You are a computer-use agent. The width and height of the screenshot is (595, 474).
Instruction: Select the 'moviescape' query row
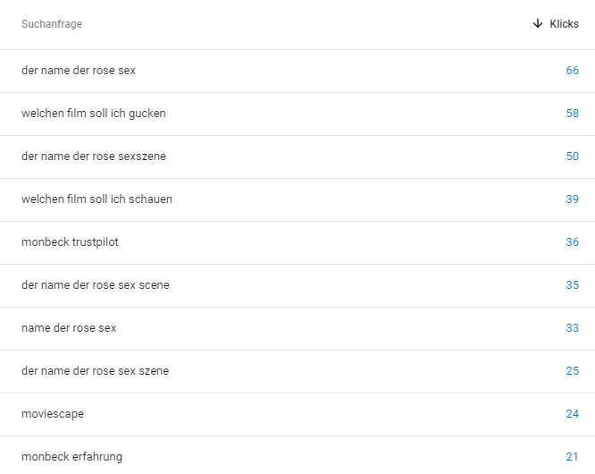[53, 414]
